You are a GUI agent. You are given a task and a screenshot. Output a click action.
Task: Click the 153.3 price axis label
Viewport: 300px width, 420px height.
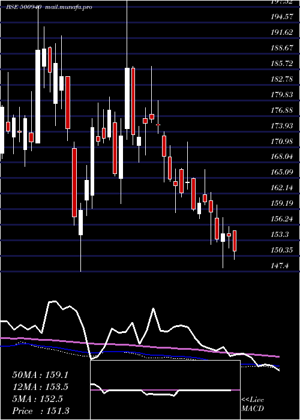tap(280, 235)
